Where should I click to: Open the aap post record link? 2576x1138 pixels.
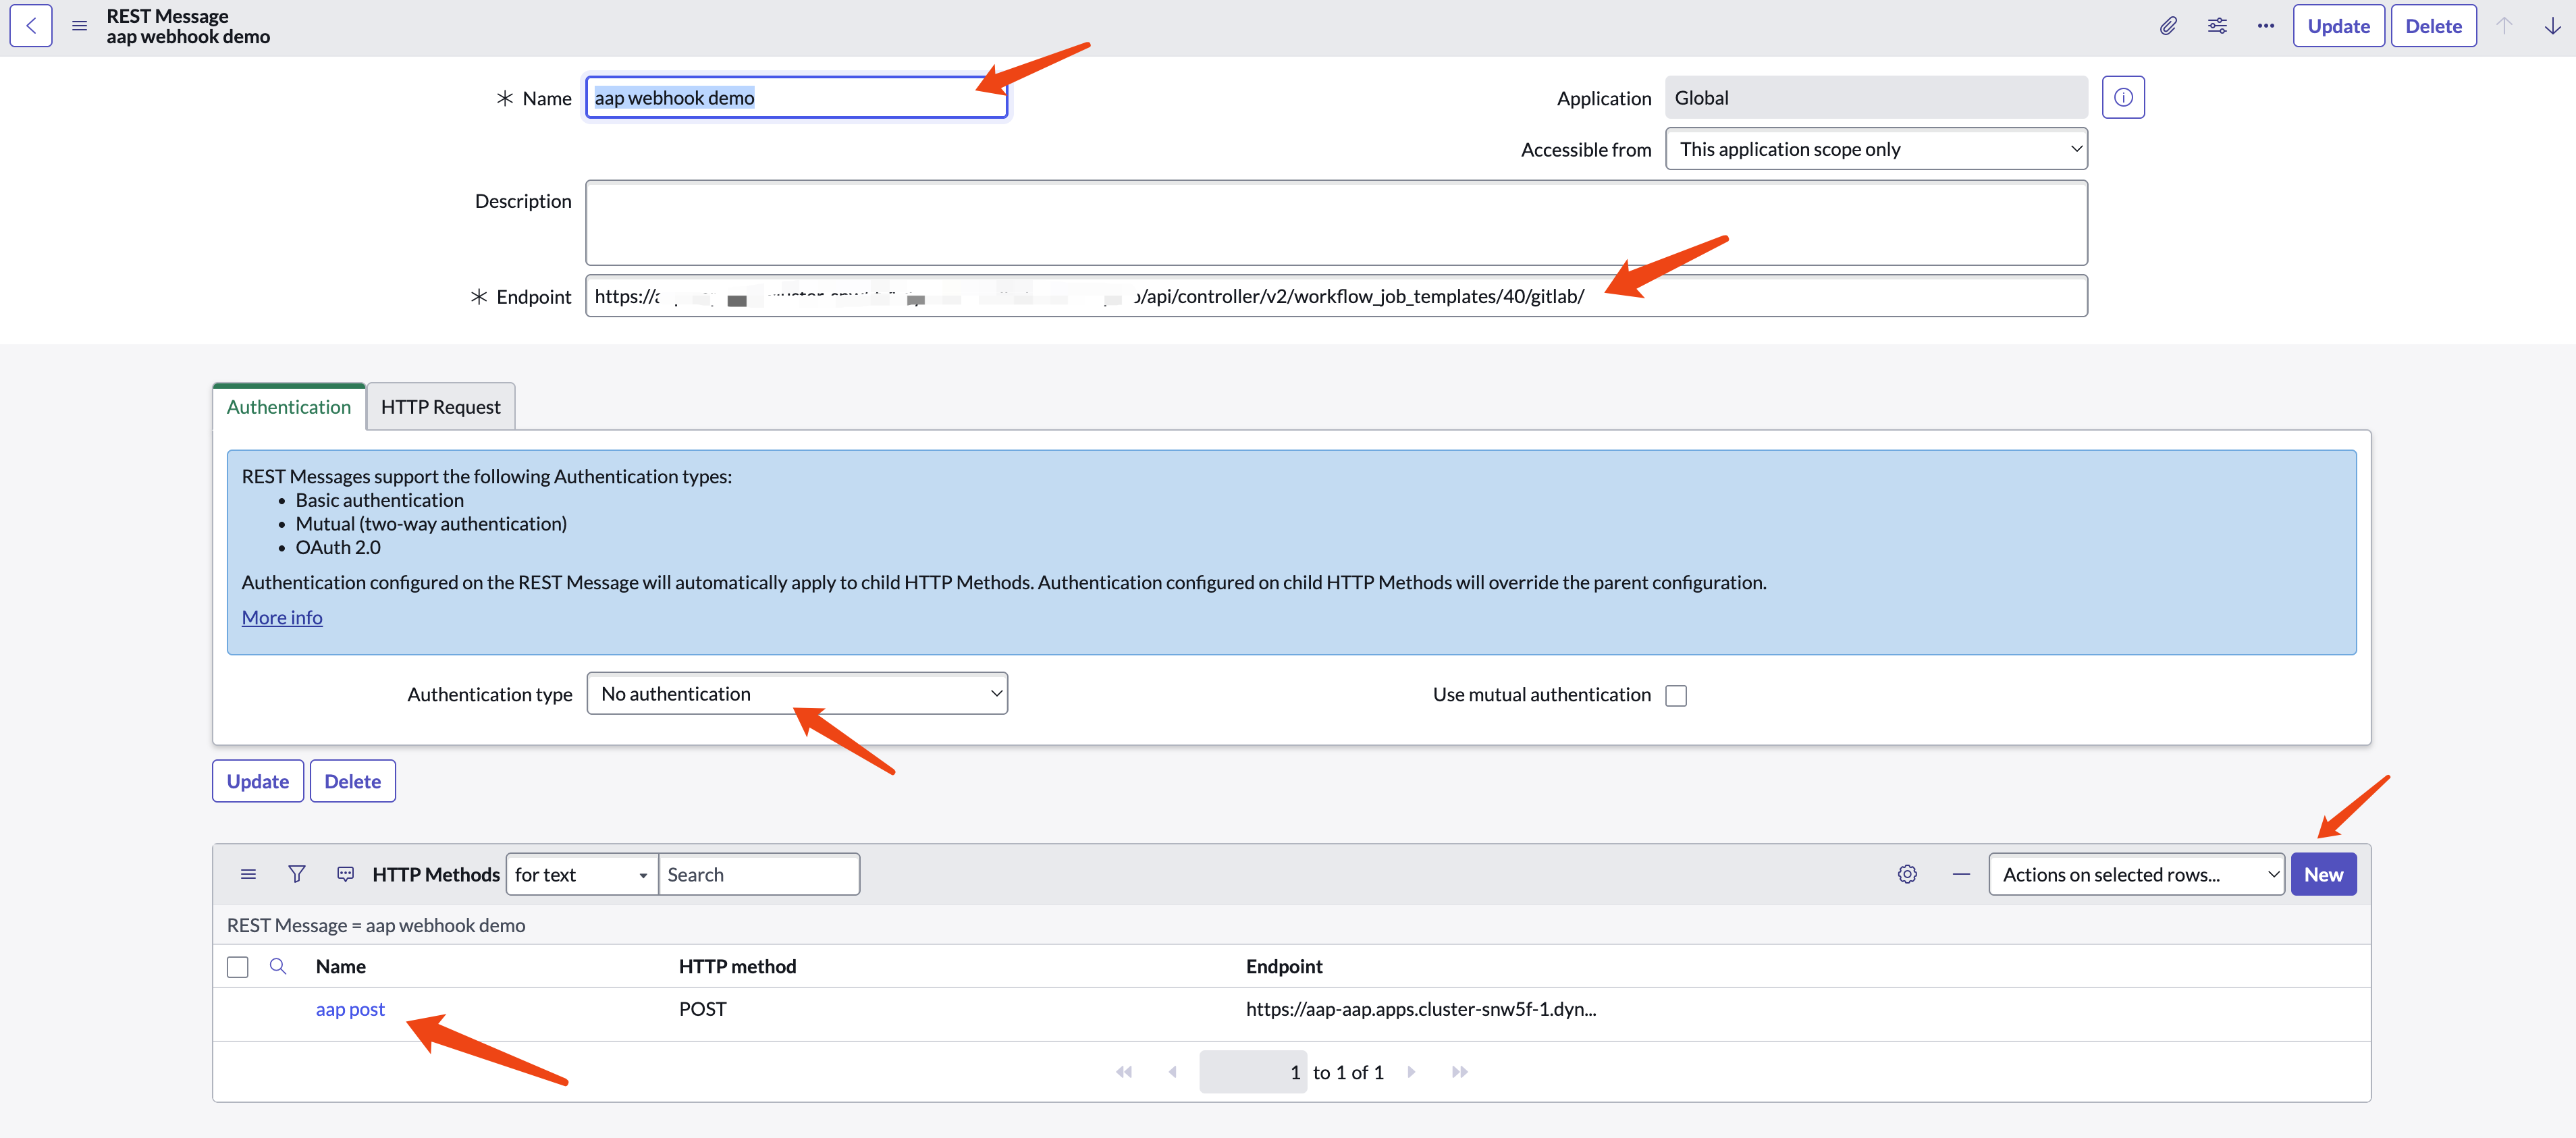[350, 1009]
